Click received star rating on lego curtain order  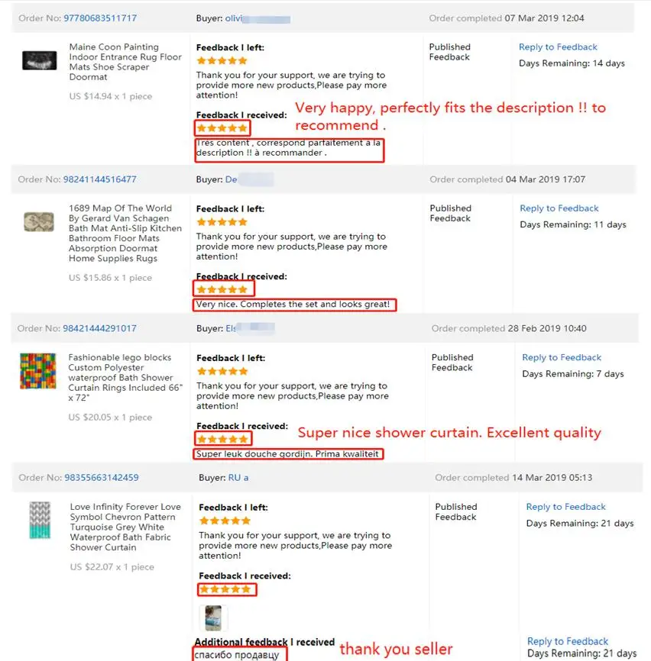pos(223,439)
